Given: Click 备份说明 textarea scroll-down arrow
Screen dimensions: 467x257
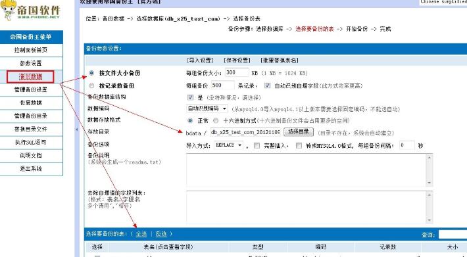Looking at the screenshot, I should tap(429, 183).
